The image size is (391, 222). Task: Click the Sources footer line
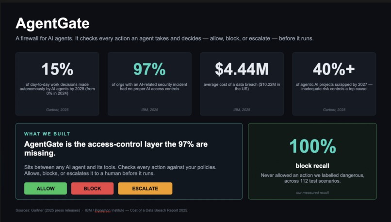click(102, 210)
